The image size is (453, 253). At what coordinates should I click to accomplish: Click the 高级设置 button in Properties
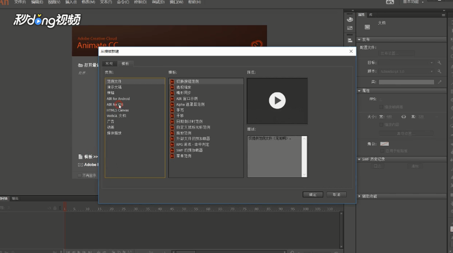point(406,134)
